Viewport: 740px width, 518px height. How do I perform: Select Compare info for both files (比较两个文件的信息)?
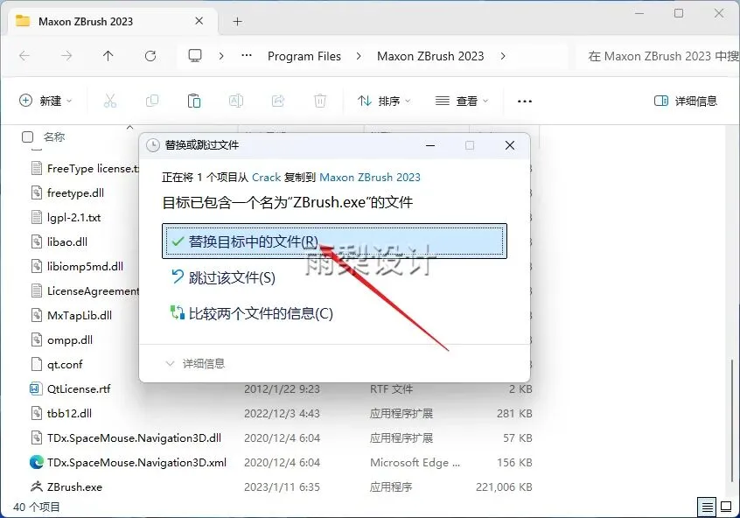click(251, 313)
